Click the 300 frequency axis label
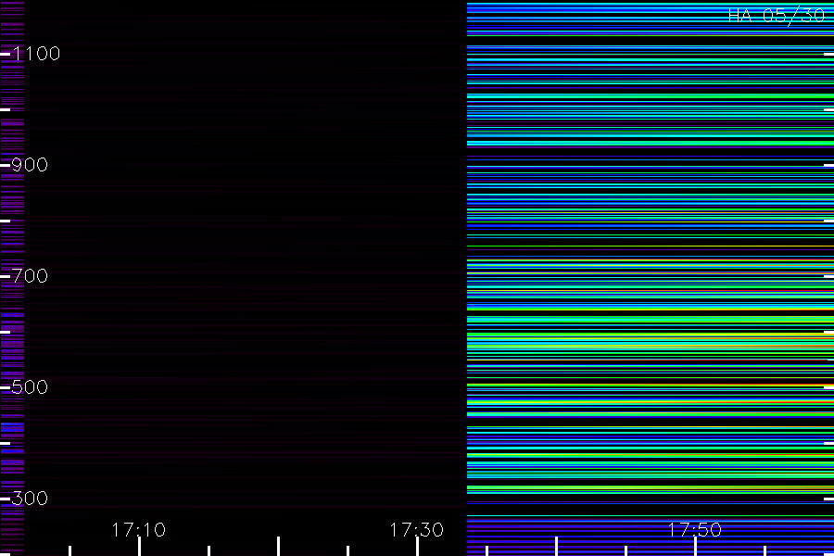The image size is (834, 556). pyautogui.click(x=30, y=499)
